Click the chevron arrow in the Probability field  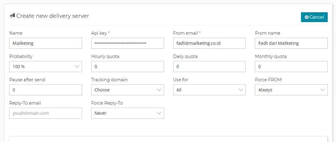point(77,67)
